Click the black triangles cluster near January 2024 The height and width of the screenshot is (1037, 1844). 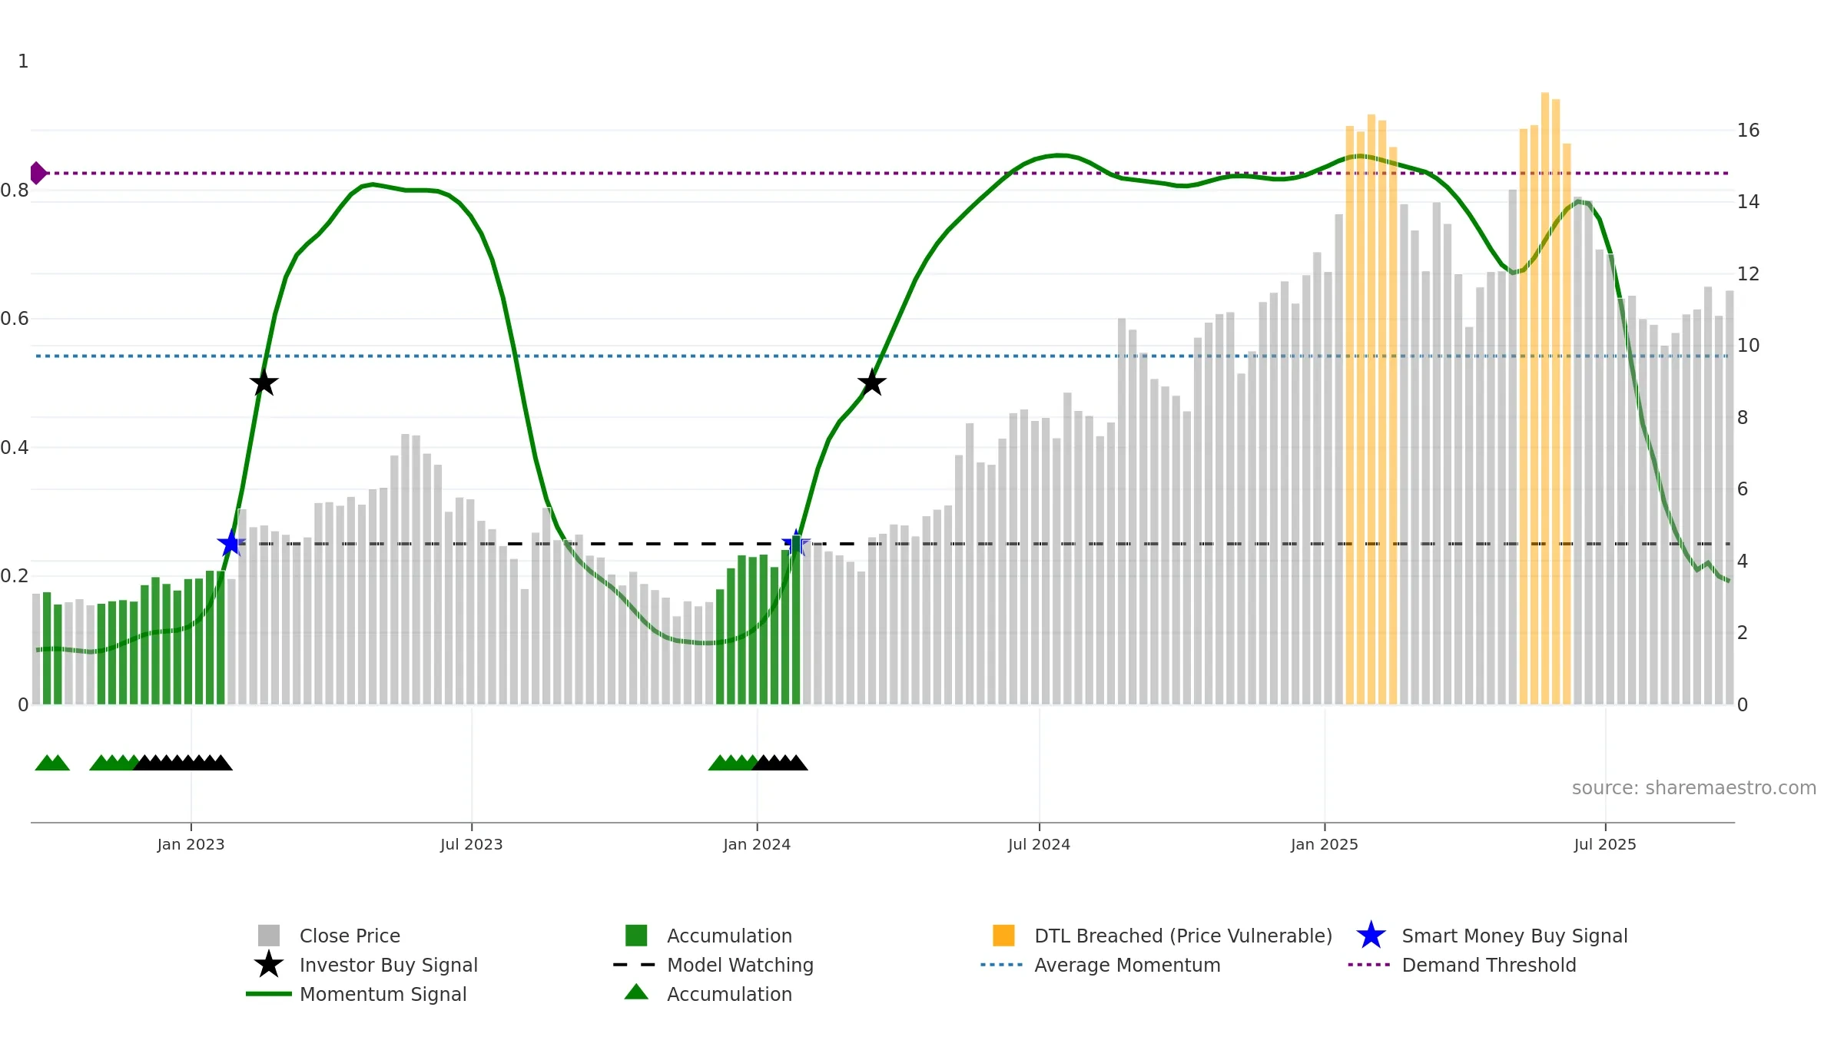[x=780, y=763]
